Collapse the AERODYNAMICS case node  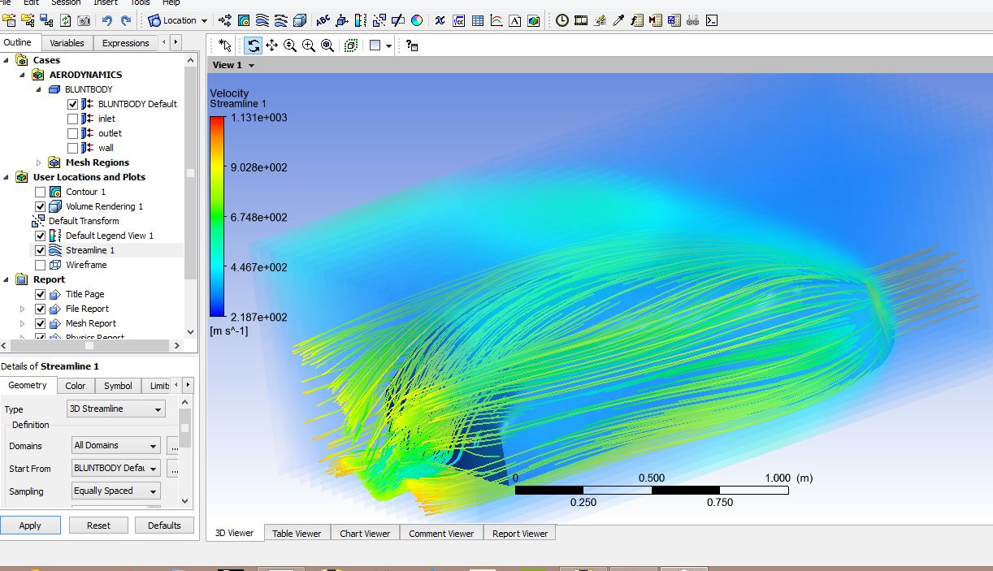tap(22, 75)
